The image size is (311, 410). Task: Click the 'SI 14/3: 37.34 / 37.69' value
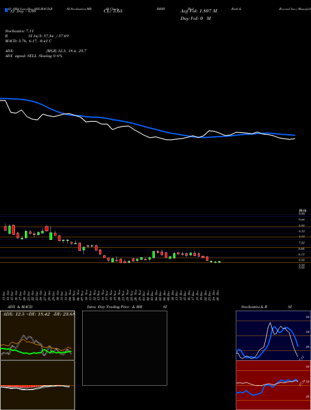pyautogui.click(x=49, y=36)
